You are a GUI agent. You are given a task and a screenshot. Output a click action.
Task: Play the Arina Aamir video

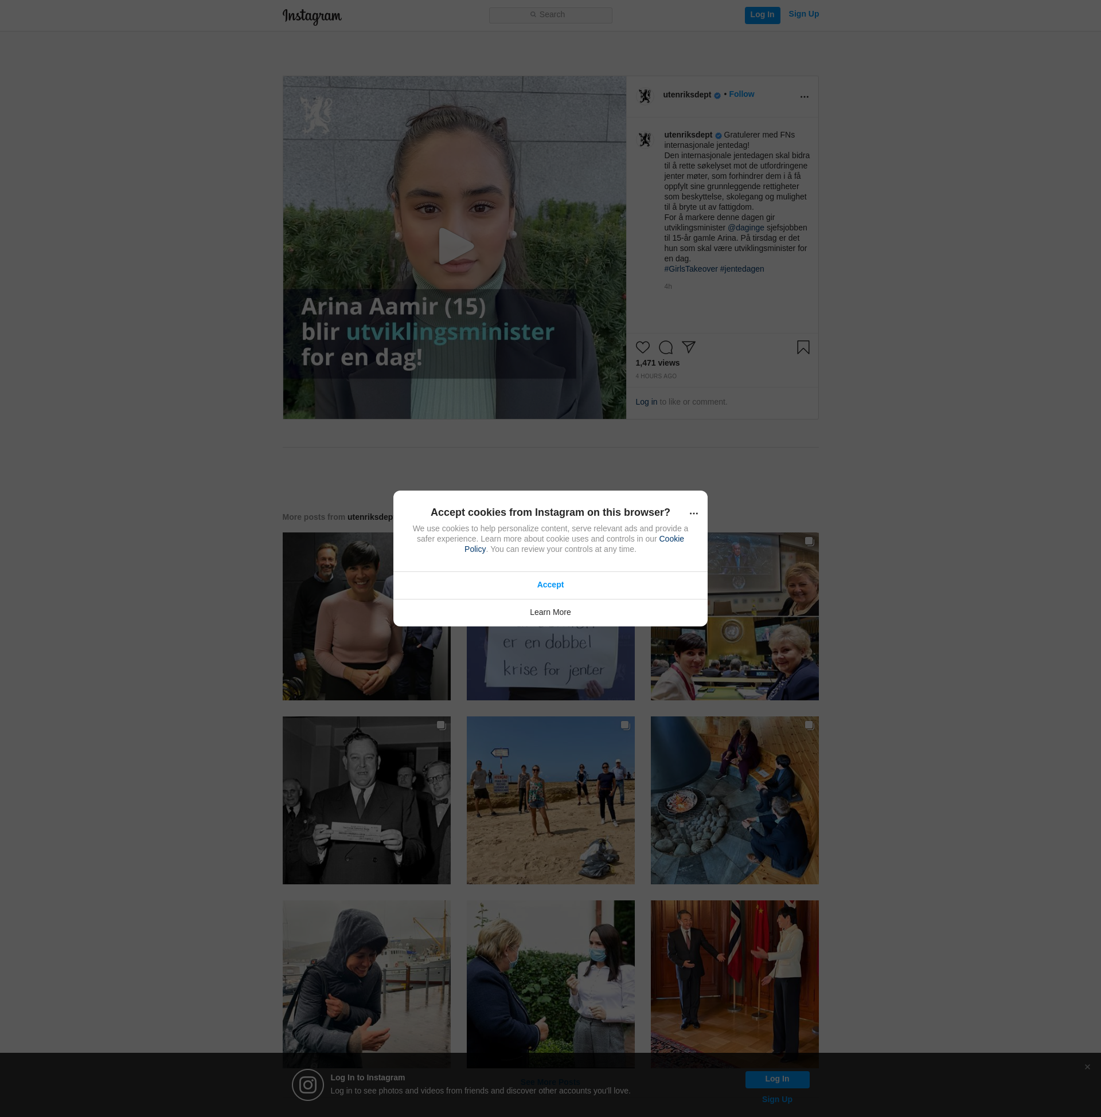[x=455, y=247]
